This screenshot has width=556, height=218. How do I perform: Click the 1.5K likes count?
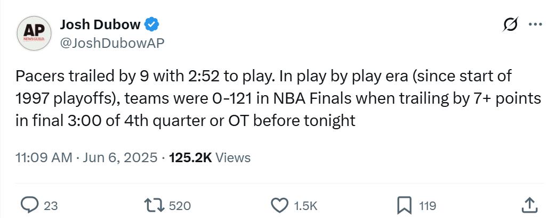305,206
